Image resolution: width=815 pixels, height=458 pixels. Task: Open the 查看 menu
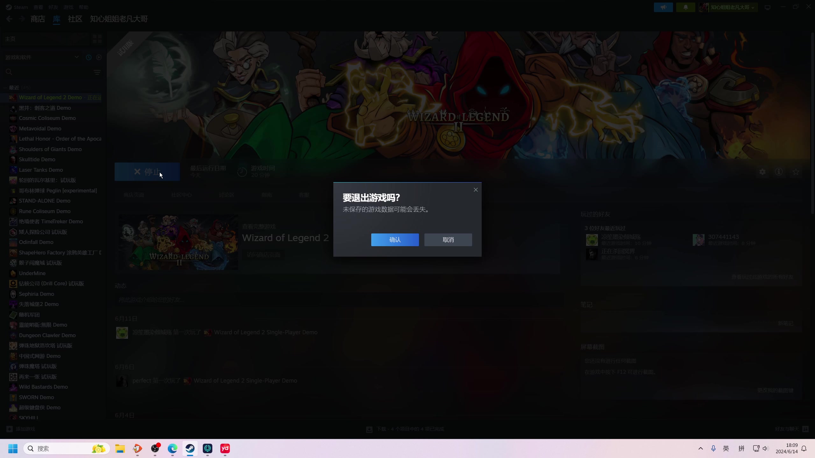pos(38,7)
